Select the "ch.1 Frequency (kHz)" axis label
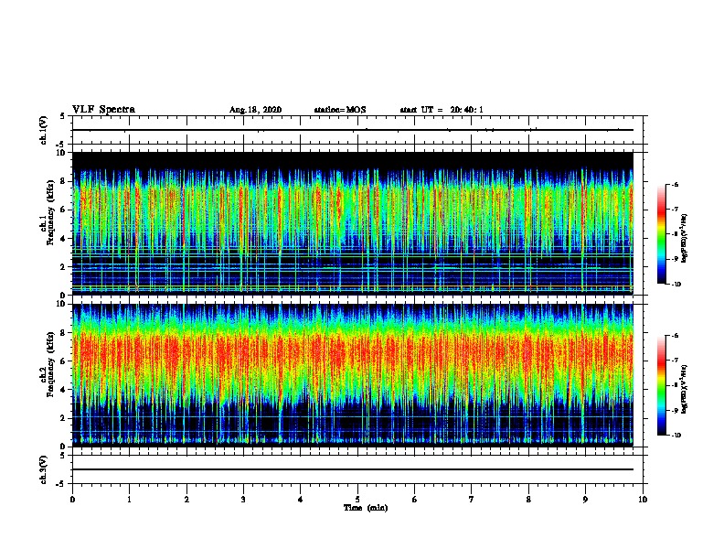 (48, 213)
